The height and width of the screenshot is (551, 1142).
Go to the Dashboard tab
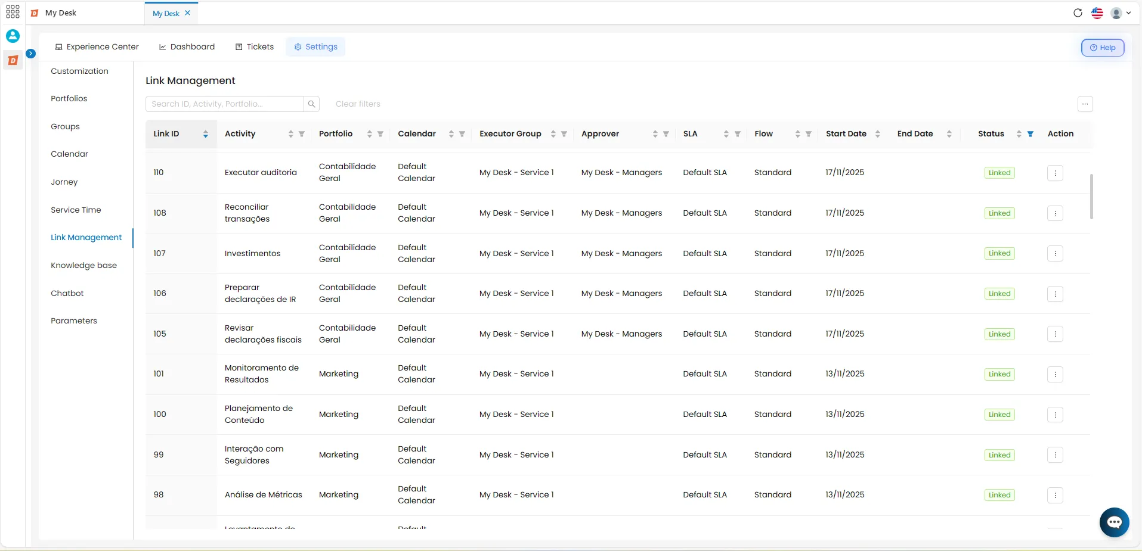point(187,47)
